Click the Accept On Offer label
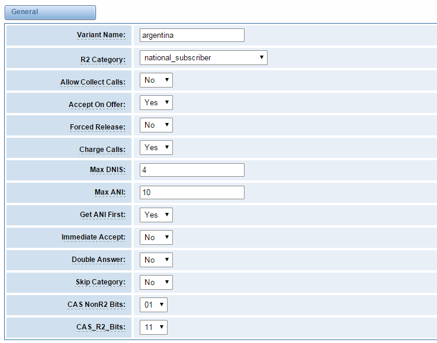 point(97,105)
